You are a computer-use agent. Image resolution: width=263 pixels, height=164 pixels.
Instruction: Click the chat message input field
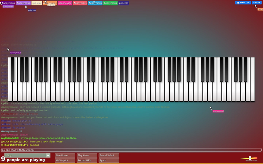pyautogui.click(x=131, y=150)
